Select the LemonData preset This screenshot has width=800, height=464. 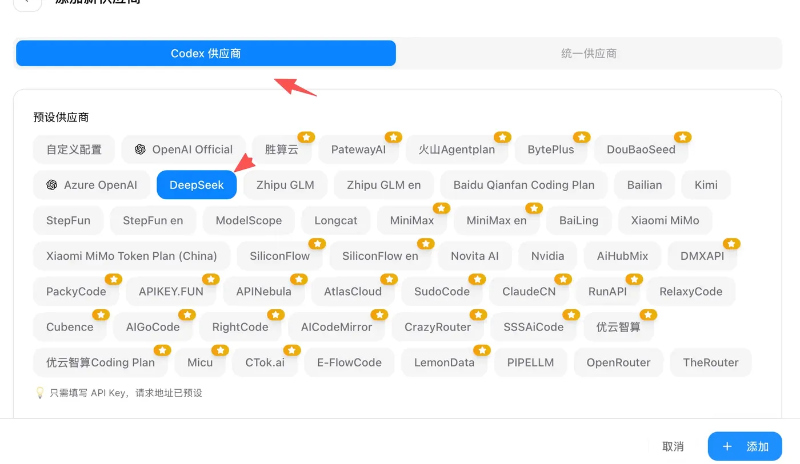click(x=445, y=362)
